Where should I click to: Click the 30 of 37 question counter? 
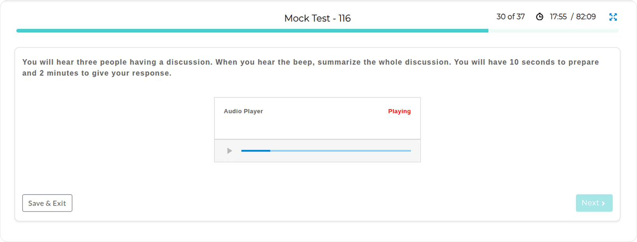tap(510, 17)
